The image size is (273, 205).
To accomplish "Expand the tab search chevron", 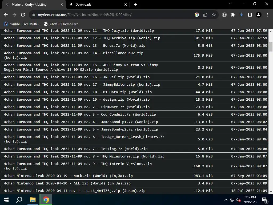I will (x=230, y=4).
